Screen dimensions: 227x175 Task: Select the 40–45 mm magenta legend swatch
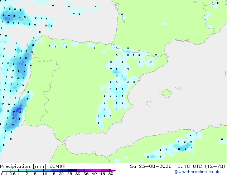(x=97, y=170)
